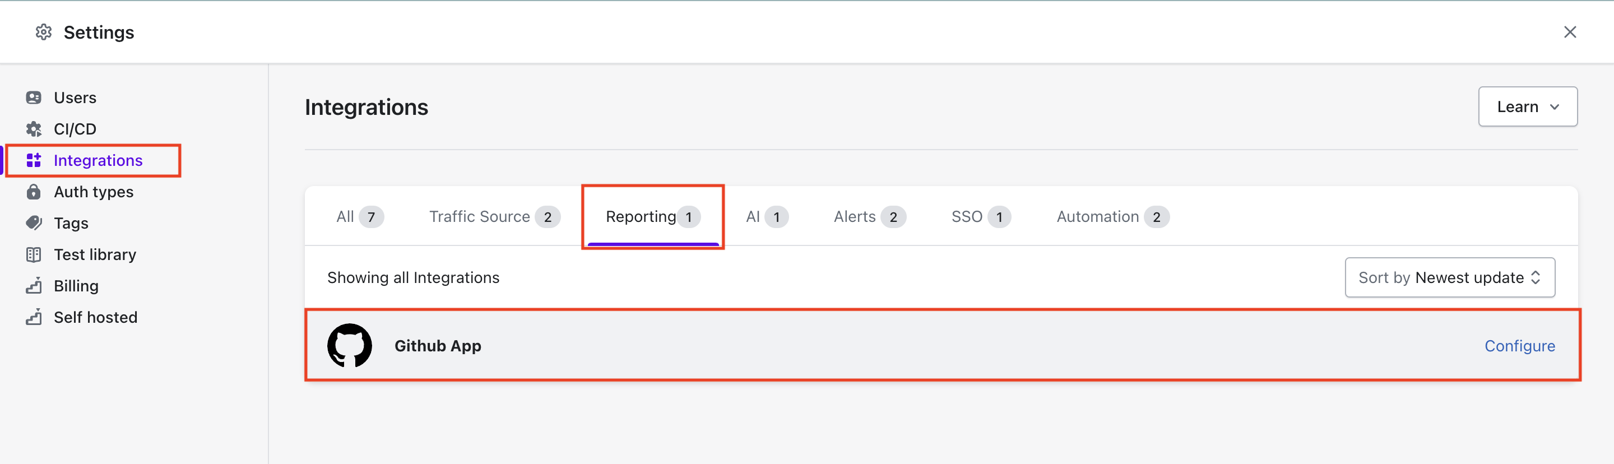Click the Users icon in sidebar
Viewport: 1614px width, 464px height.
[34, 98]
